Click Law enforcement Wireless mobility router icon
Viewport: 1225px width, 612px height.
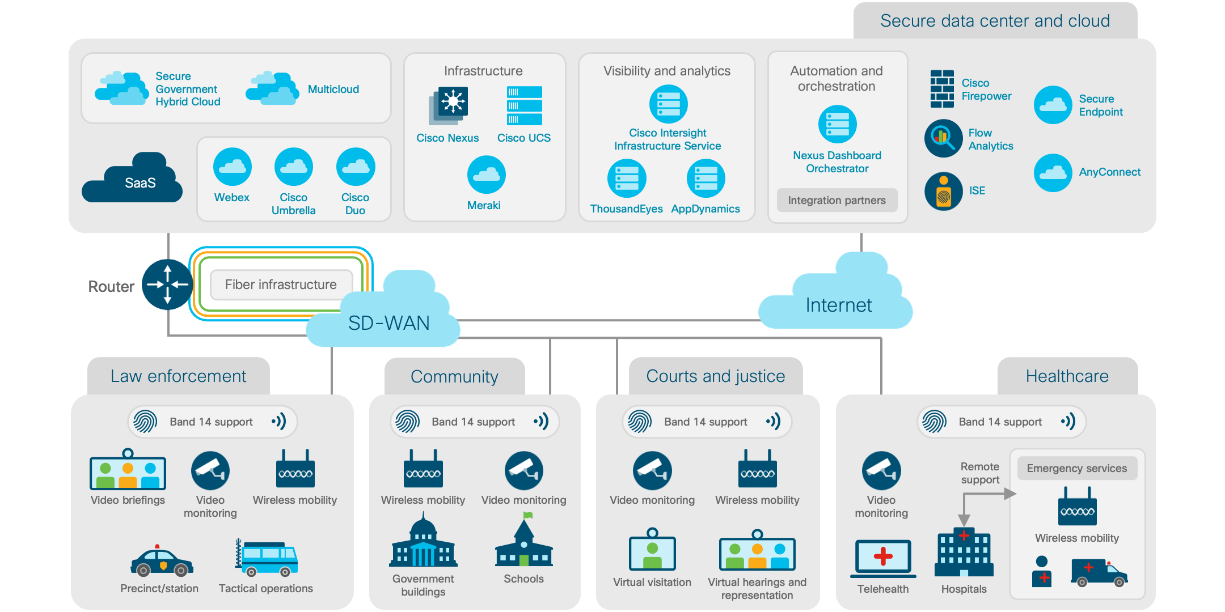point(295,469)
